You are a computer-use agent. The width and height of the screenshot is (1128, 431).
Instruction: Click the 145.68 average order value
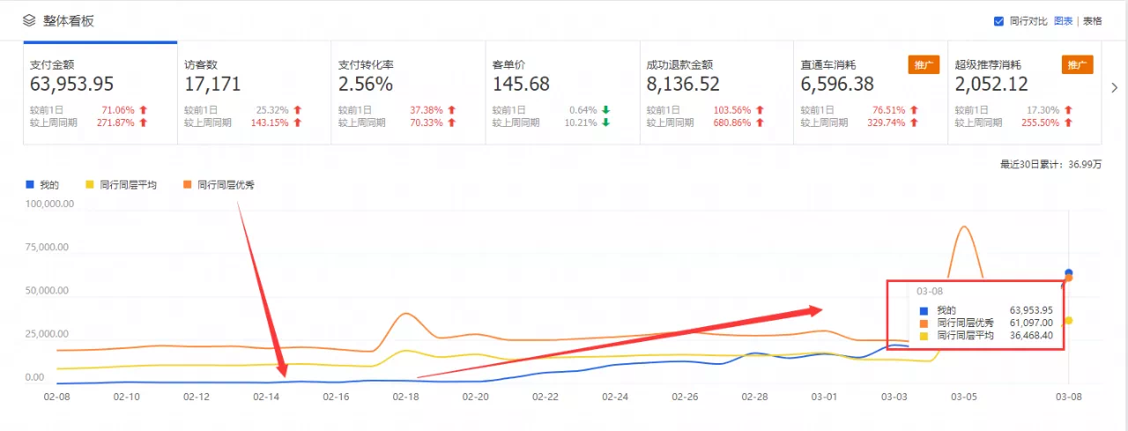[x=521, y=85]
